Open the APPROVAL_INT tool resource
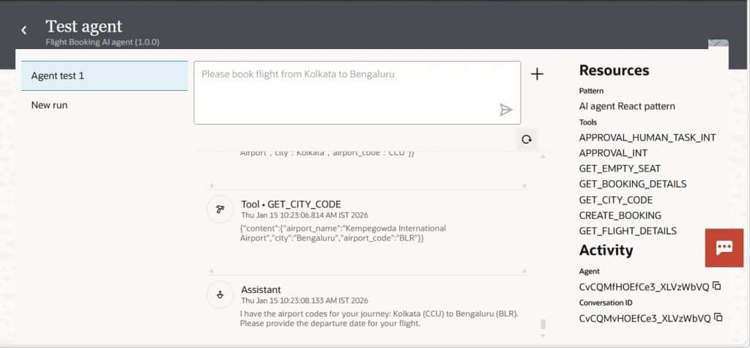Screen dimensions: 750x348 coord(615,153)
